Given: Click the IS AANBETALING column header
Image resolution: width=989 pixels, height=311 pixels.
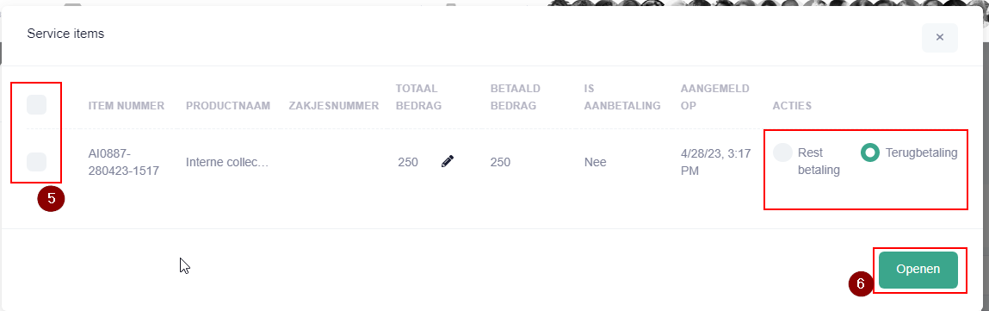Looking at the screenshot, I should [622, 97].
